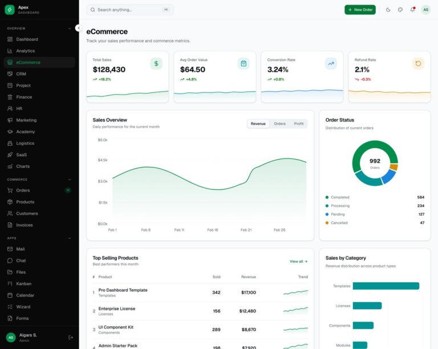This screenshot has width=438, height=349.
Task: Click Cancelled legend orange dot
Action: point(327,223)
